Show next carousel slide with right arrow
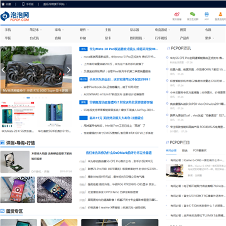The height and width of the screenshot is (226, 226). tap(69, 70)
